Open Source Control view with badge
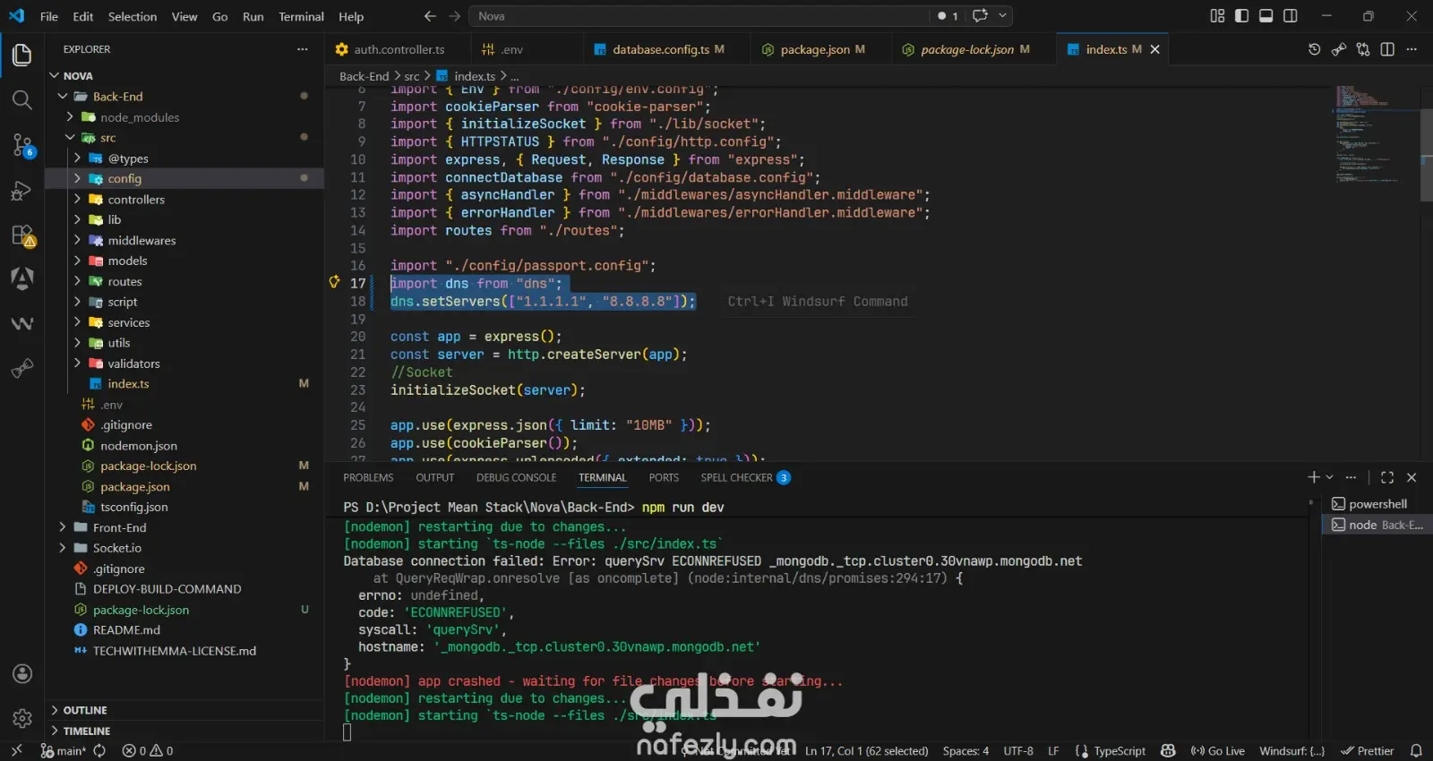 22,144
